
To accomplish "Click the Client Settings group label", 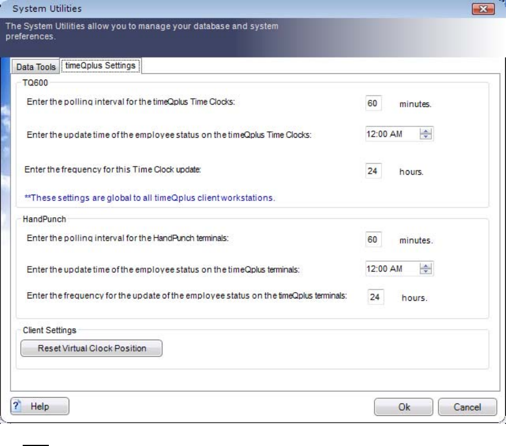I will (x=49, y=330).
